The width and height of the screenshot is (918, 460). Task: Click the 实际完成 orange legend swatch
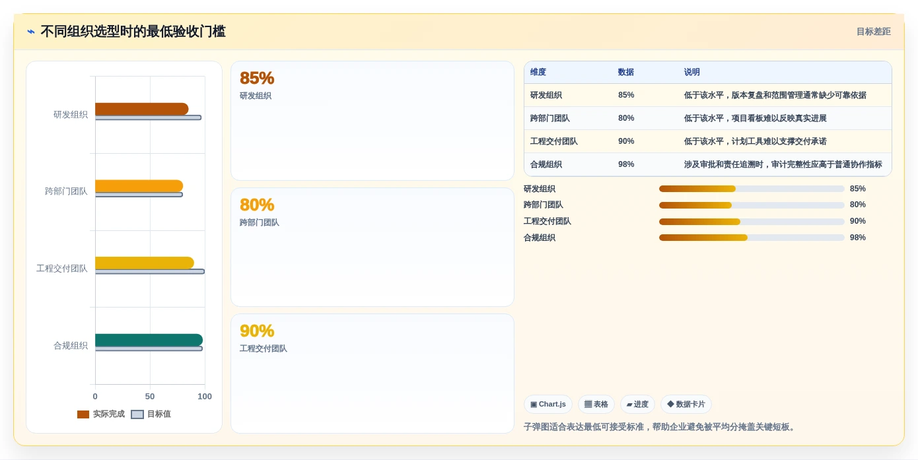tap(83, 414)
